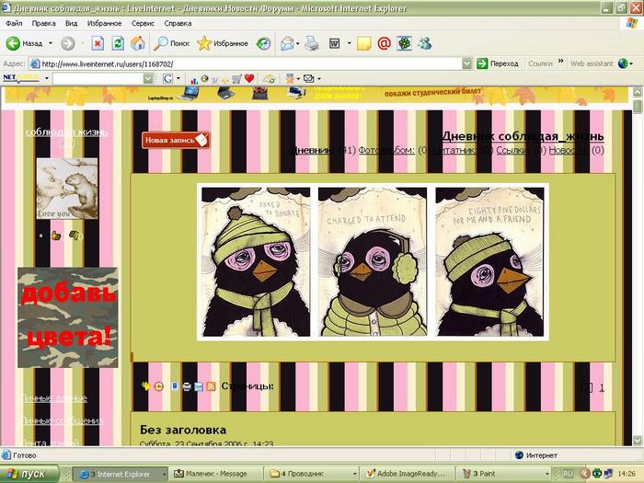This screenshot has height=483, width=644.
Task: Click the grey Forward arrow button
Action: pyautogui.click(x=68, y=43)
